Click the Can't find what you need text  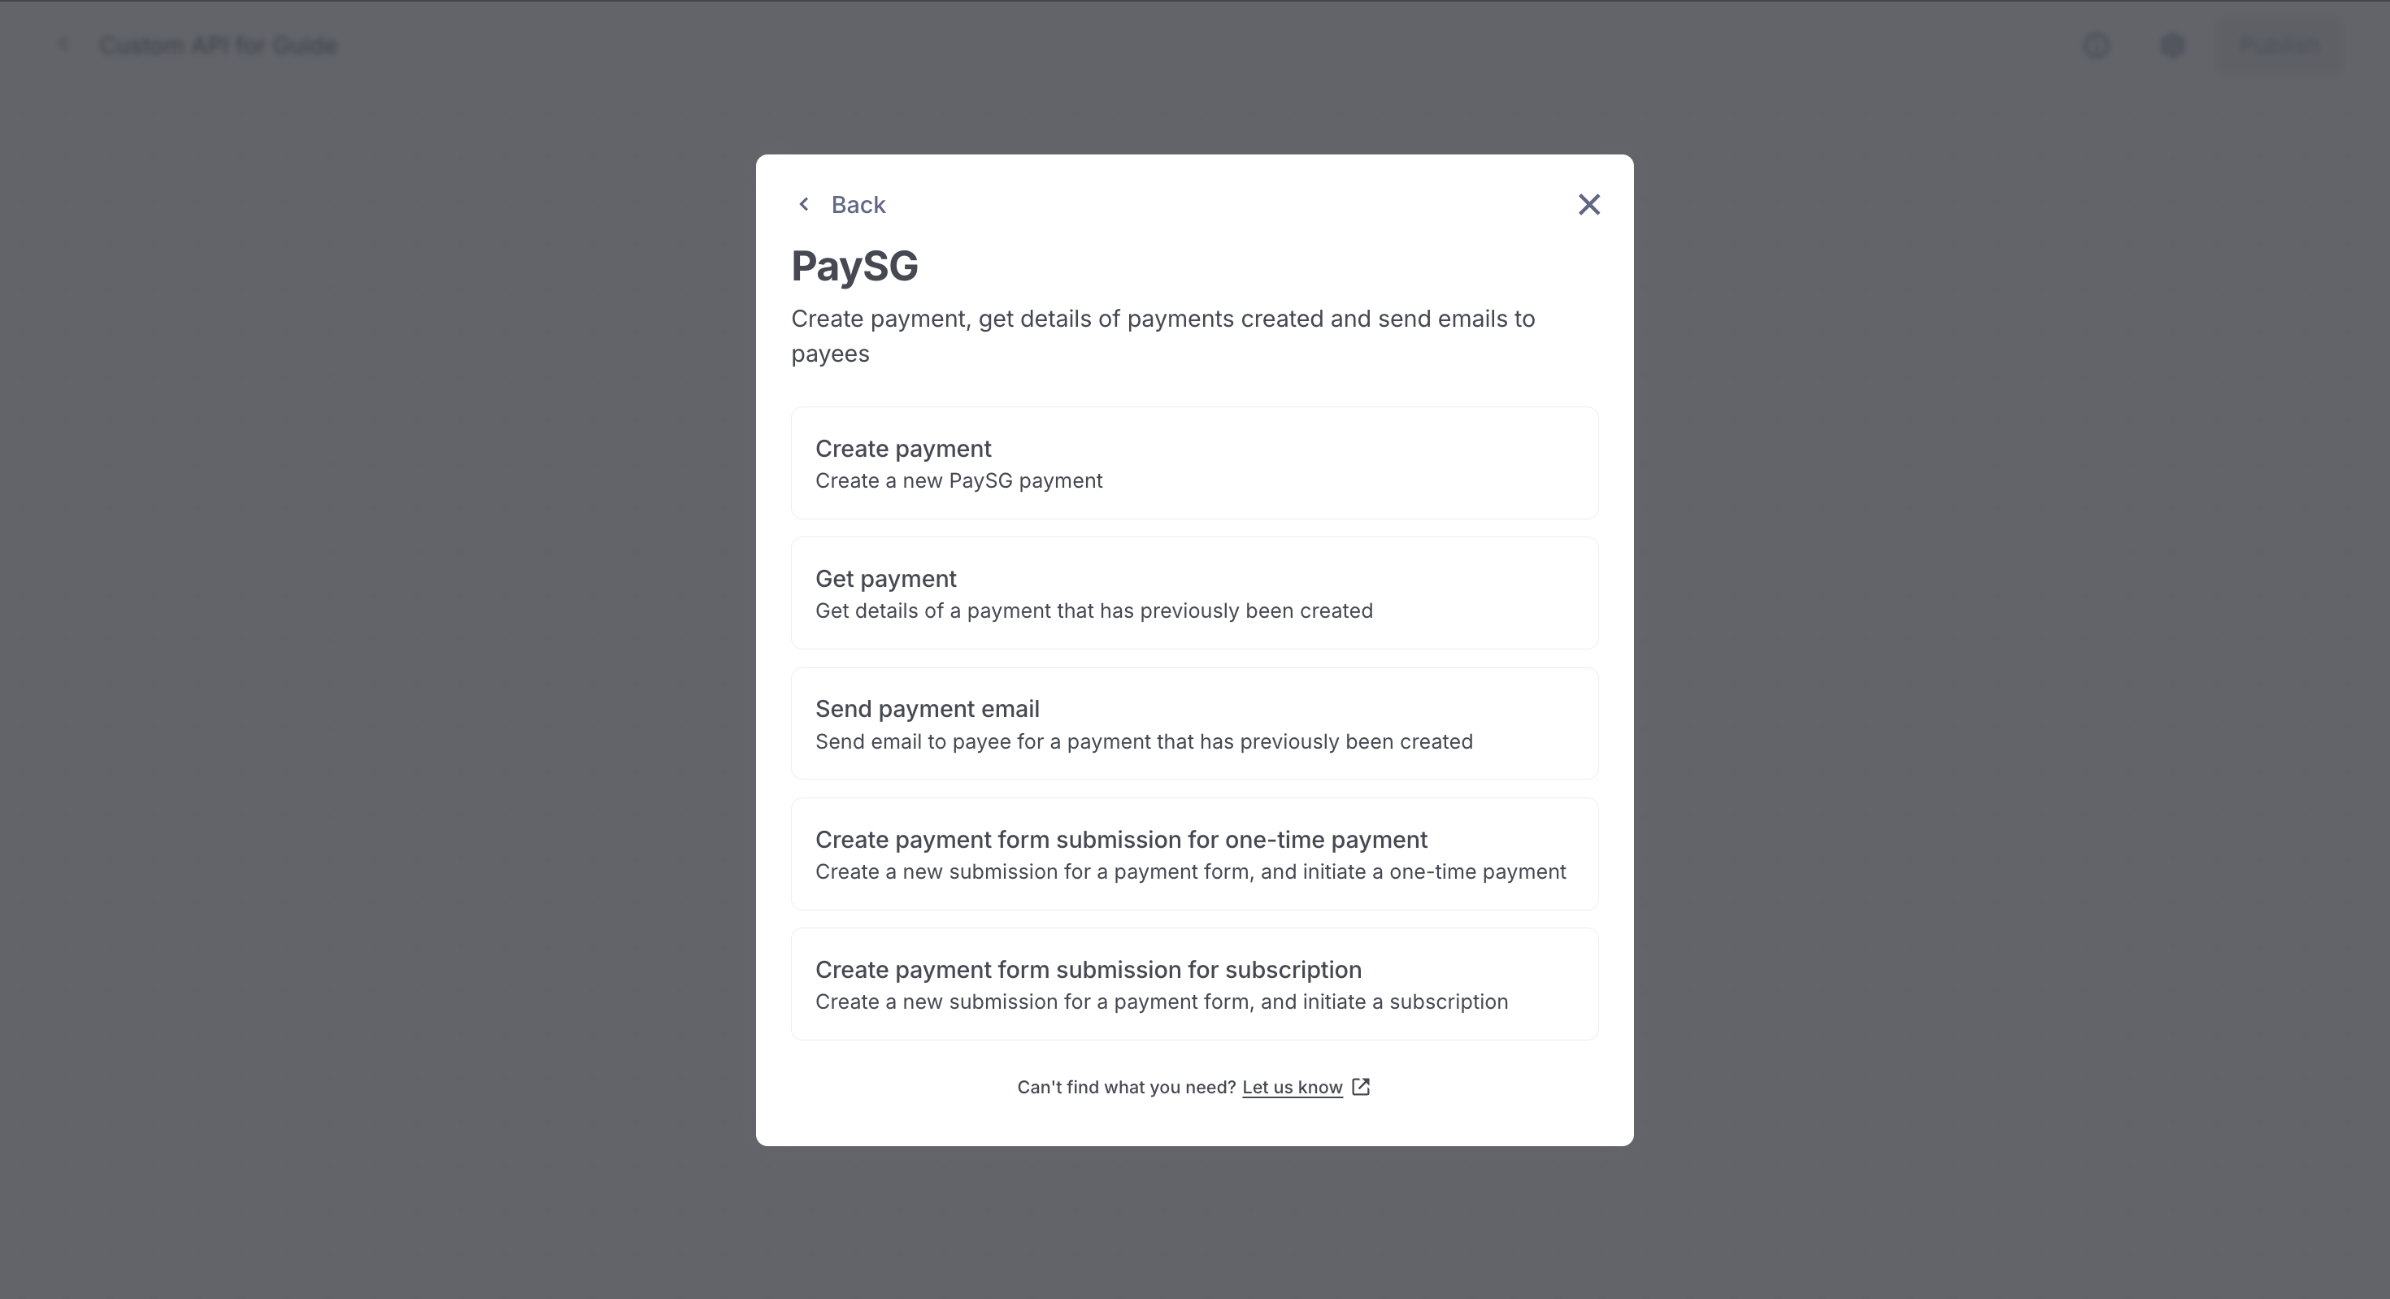tap(1127, 1088)
